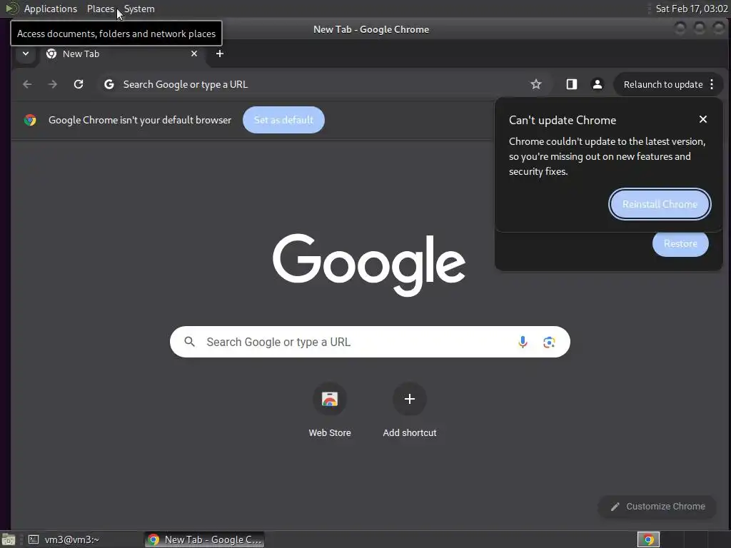Viewport: 731px width, 548px height.
Task: Expand the tab search dropdown arrow
Action: coord(26,54)
